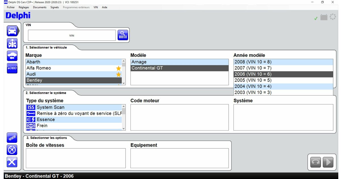Open the Signets menu
342x179 pixels.
(55, 7)
